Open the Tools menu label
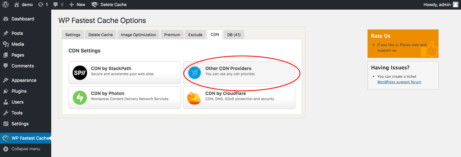The height and width of the screenshot is (157, 461). click(17, 113)
